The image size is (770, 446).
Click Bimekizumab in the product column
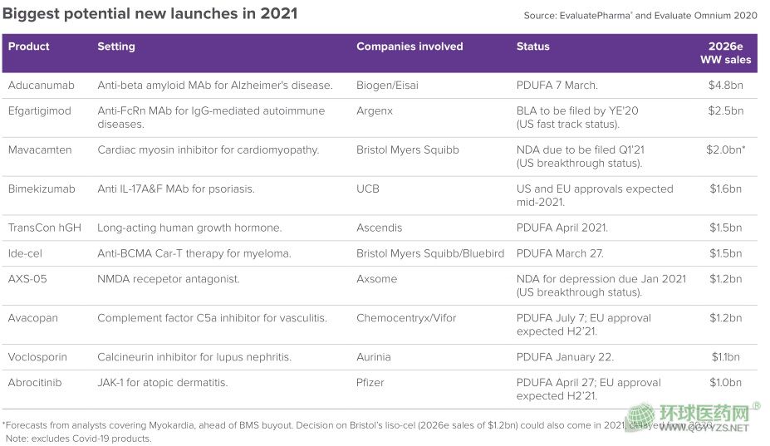42,189
